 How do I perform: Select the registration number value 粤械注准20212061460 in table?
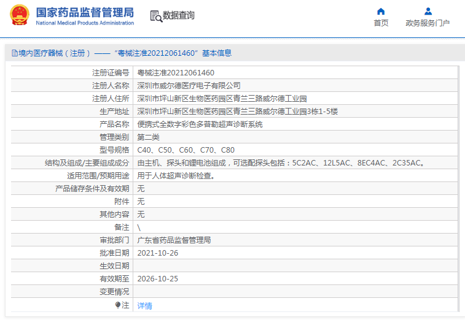(176, 73)
